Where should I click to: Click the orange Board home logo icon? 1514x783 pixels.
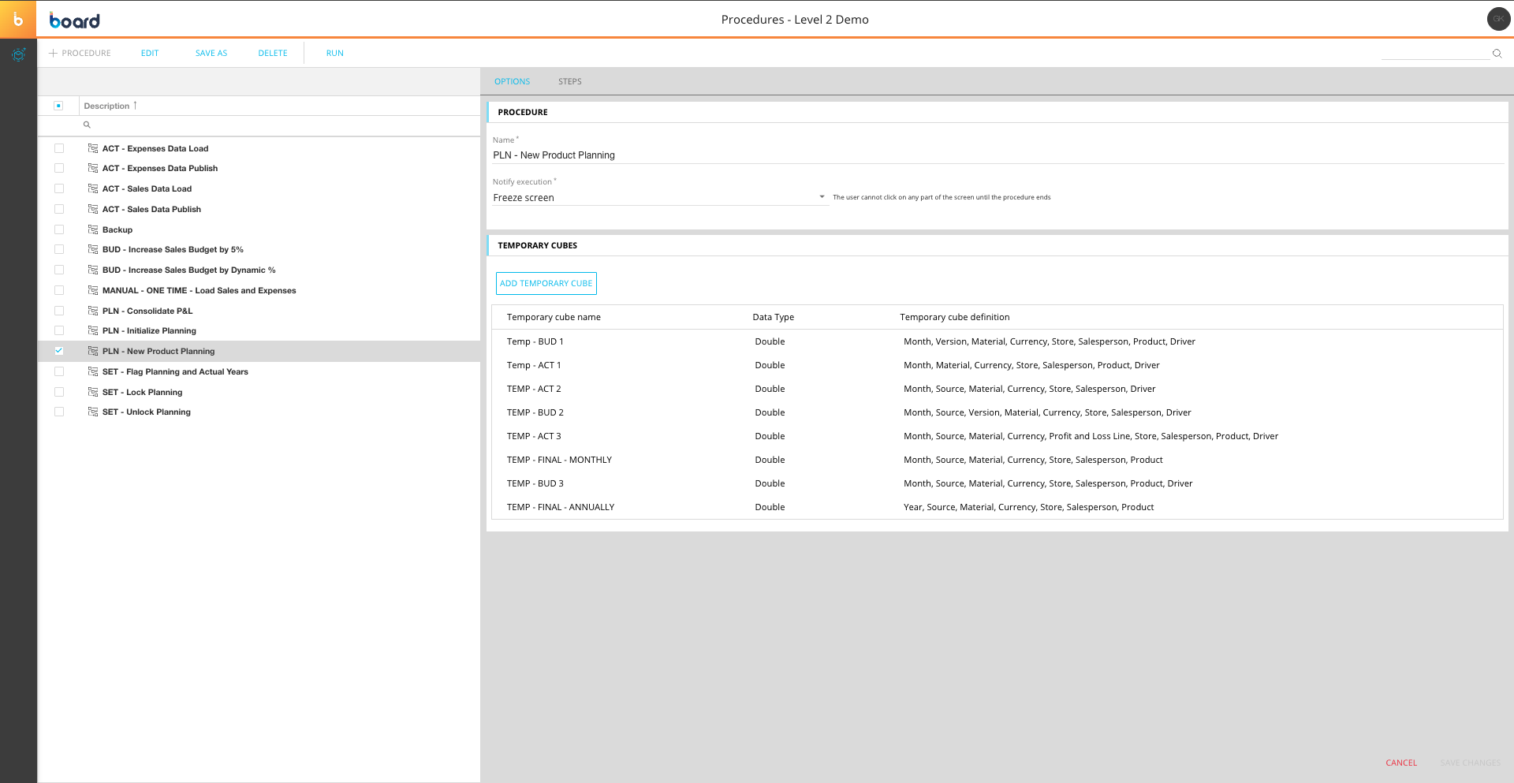click(18, 19)
